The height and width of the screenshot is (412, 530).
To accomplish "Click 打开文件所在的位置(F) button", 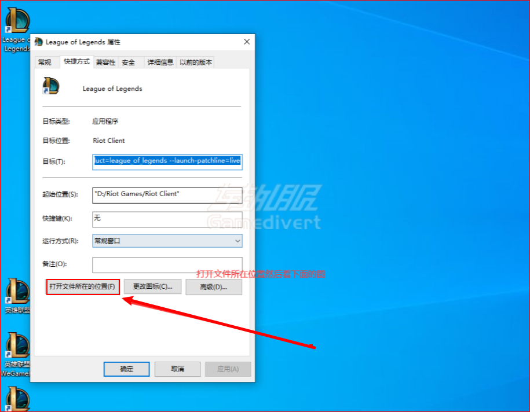I will pos(83,286).
